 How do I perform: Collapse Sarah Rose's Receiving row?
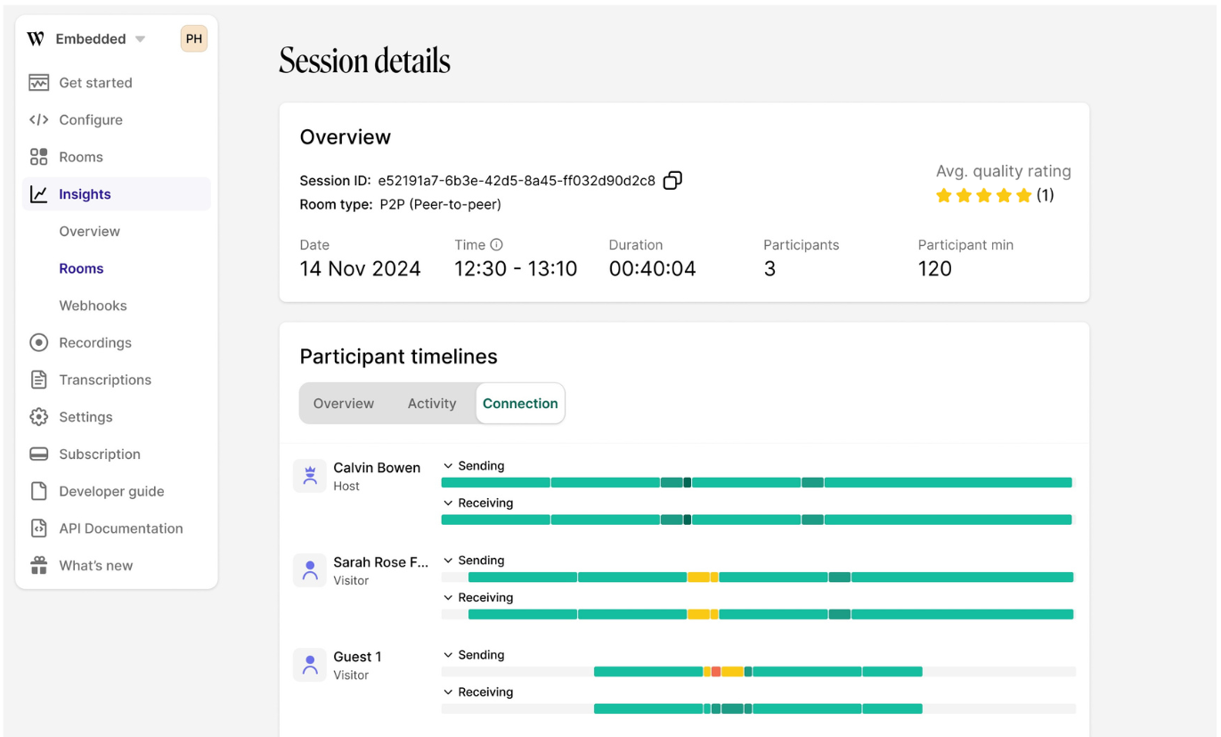pos(448,598)
